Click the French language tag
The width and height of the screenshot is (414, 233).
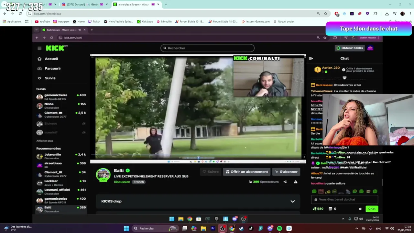click(138, 182)
